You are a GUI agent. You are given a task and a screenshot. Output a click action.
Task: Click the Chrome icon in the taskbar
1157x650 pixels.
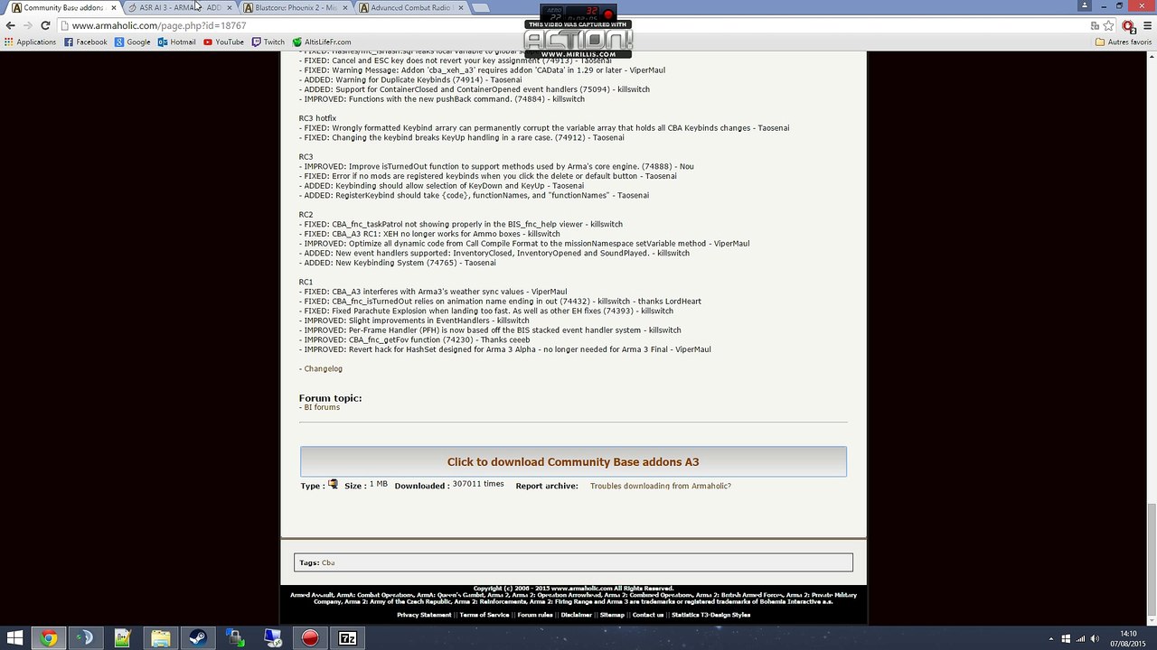(48, 638)
